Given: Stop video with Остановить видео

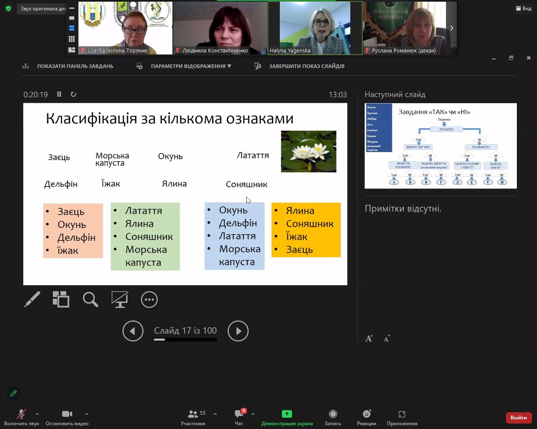Looking at the screenshot, I should point(67,417).
